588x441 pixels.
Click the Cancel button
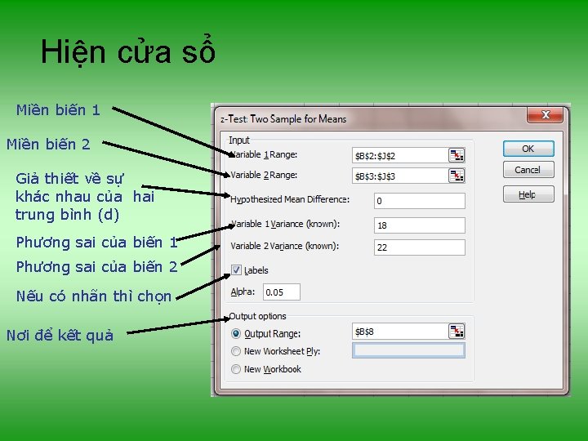(x=528, y=170)
